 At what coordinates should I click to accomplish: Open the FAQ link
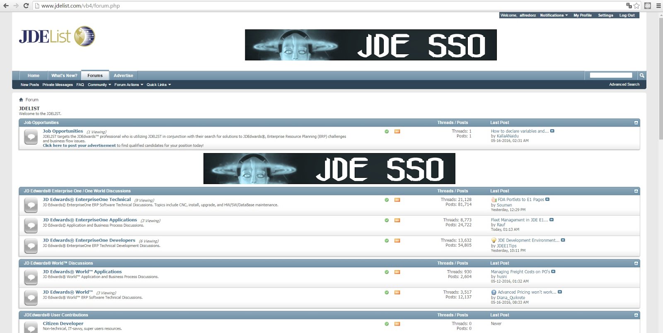pyautogui.click(x=80, y=85)
